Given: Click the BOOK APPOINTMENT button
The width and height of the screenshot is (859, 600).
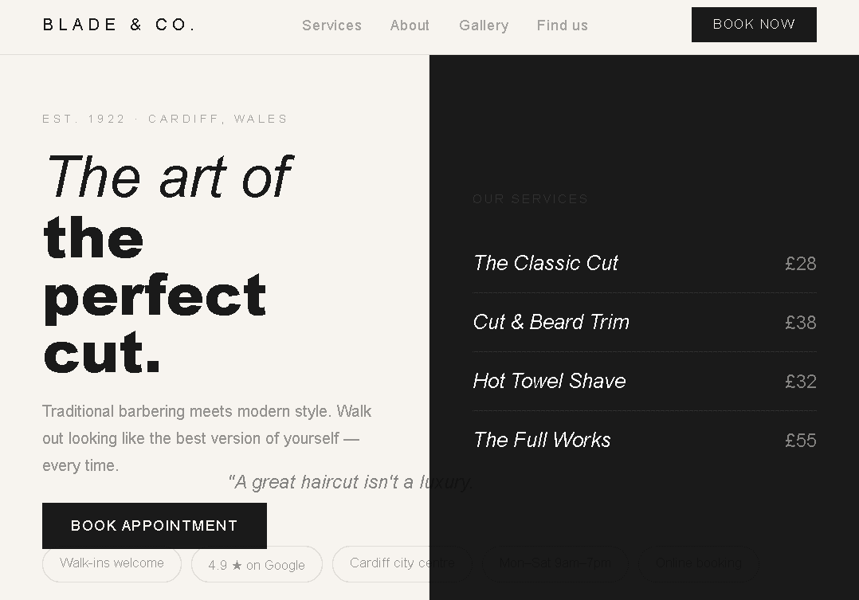Looking at the screenshot, I should click(x=154, y=526).
